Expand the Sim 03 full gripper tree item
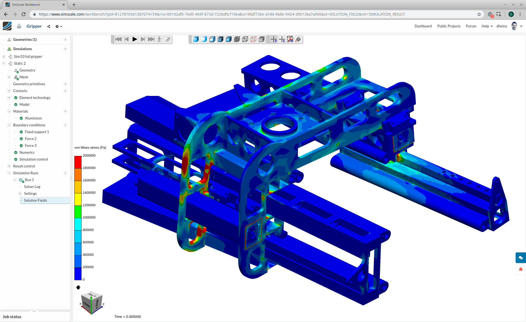The width and height of the screenshot is (526, 322). [4, 56]
